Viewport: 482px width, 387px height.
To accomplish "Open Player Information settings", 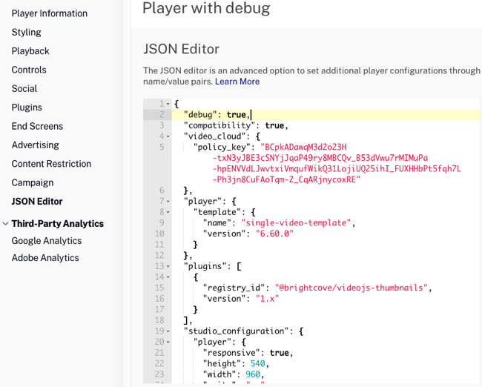I will click(49, 13).
